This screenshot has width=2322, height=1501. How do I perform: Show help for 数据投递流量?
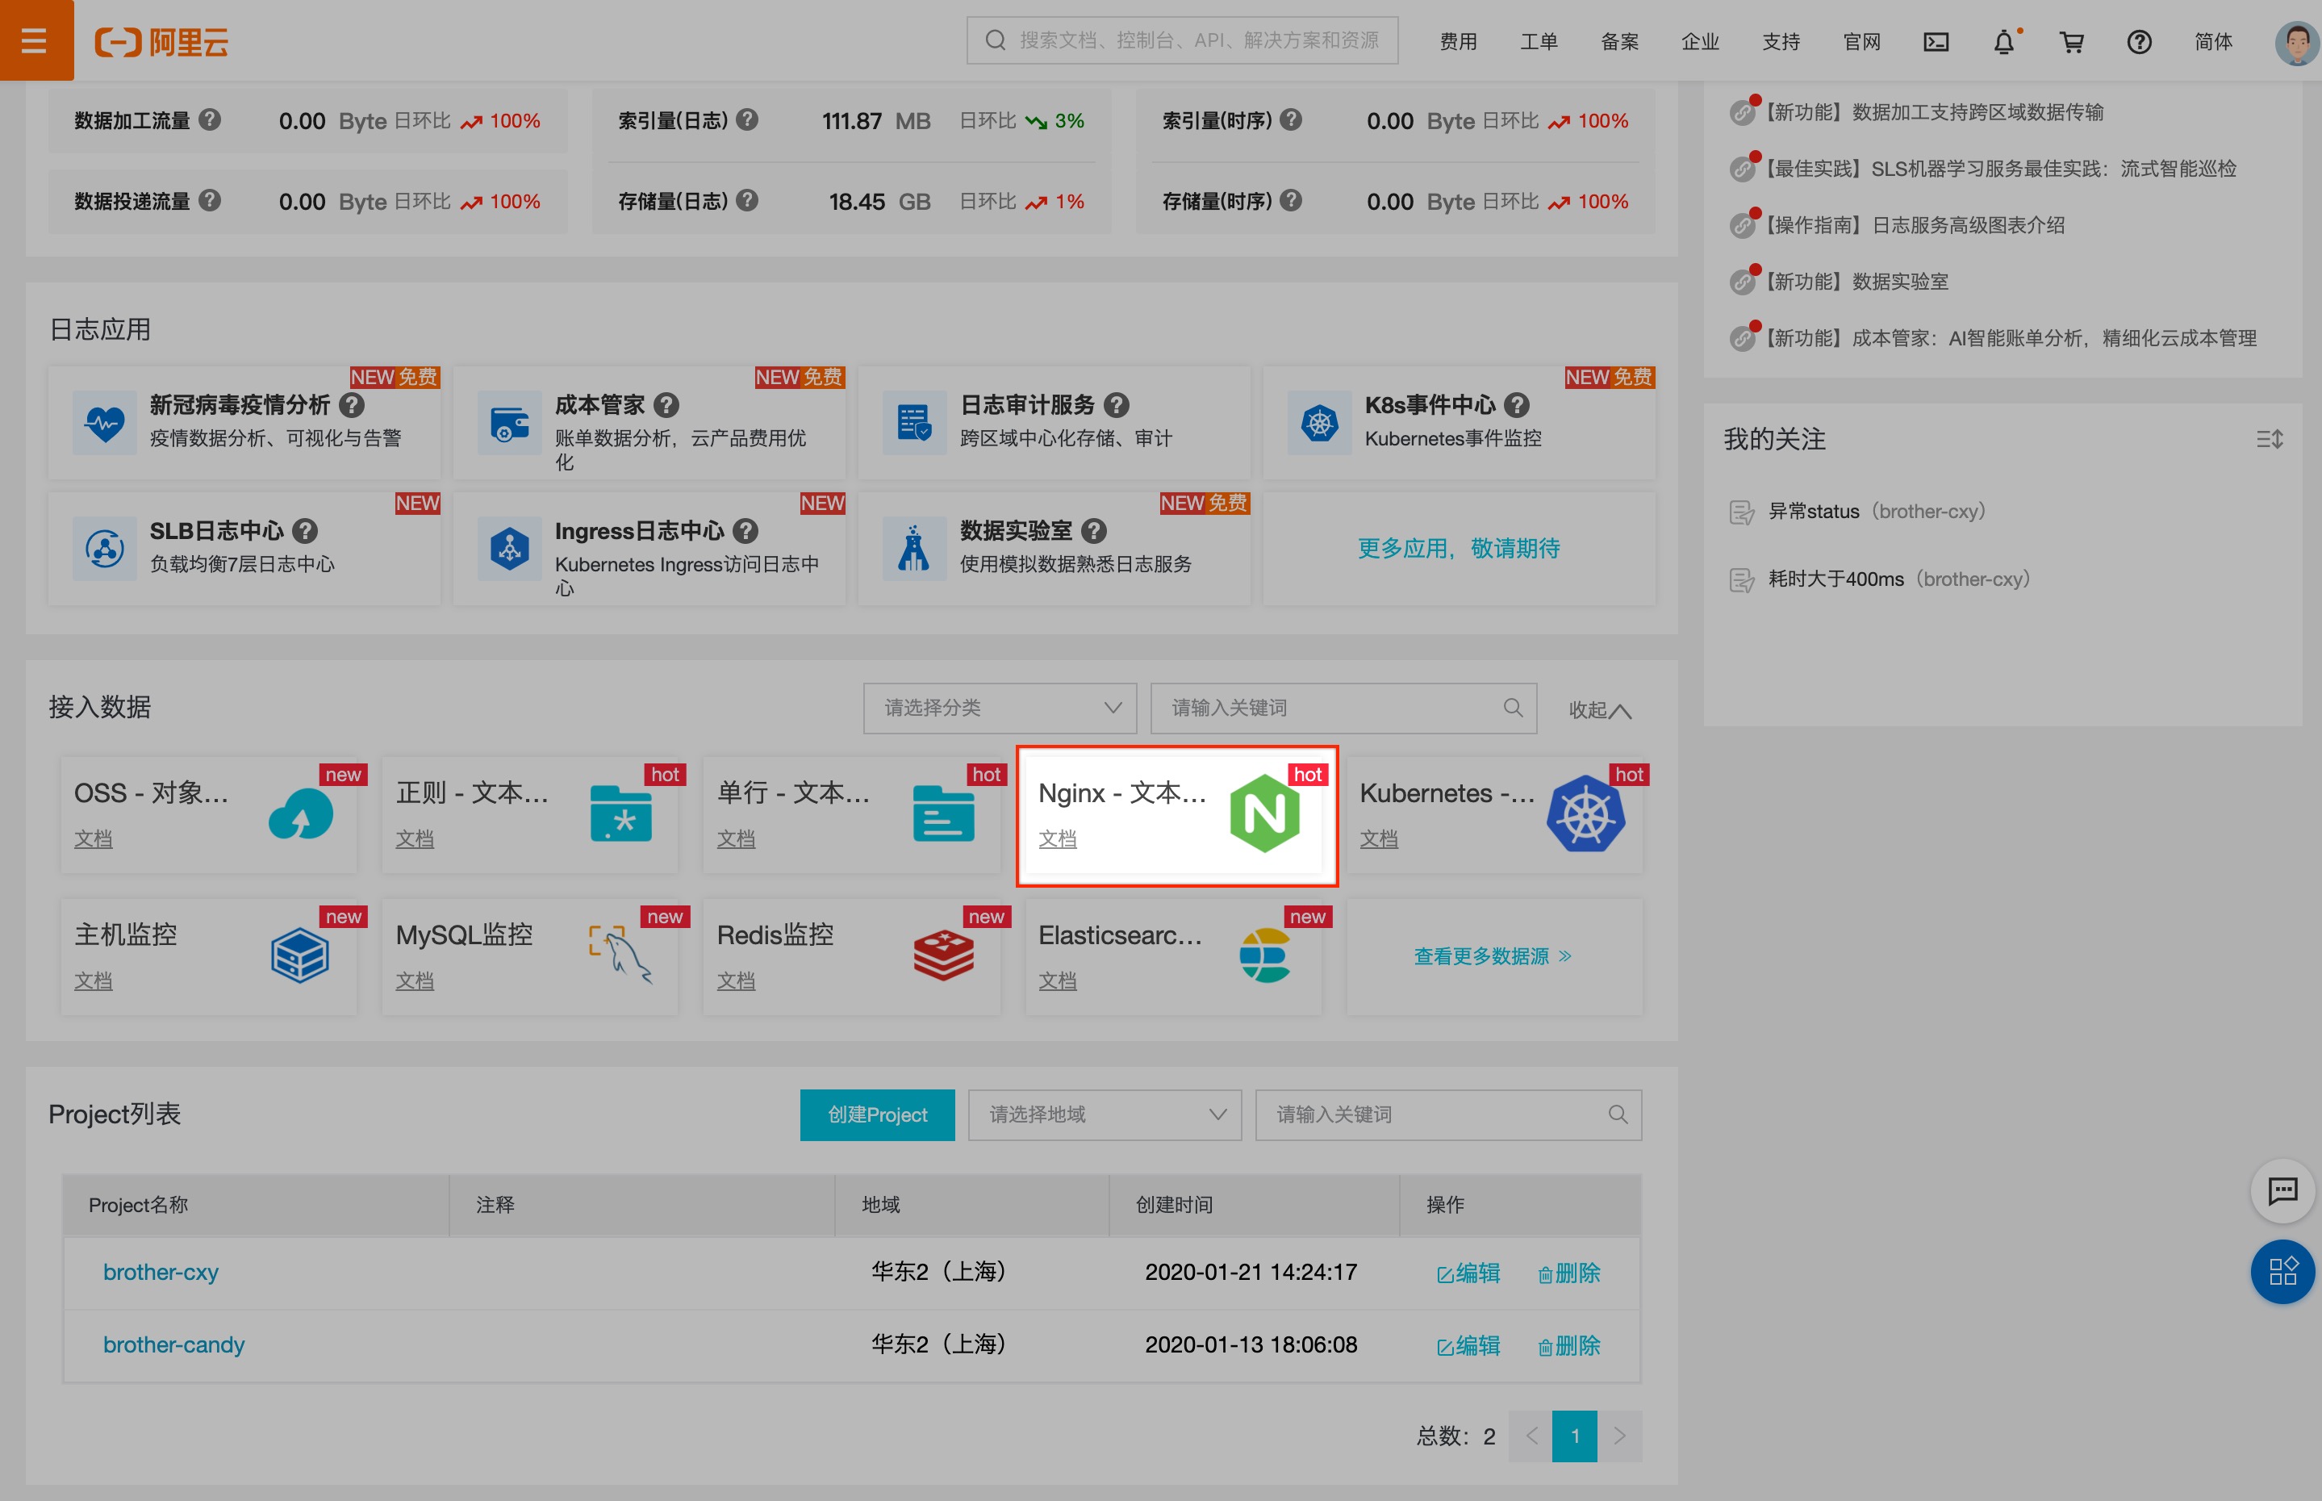coord(210,200)
